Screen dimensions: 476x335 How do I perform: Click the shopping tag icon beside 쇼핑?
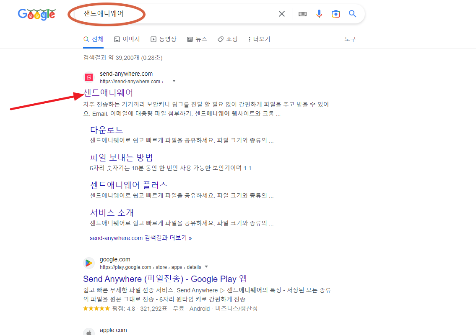(220, 39)
